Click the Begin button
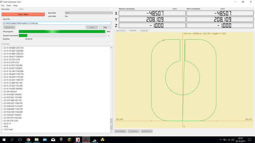 click(92, 27)
